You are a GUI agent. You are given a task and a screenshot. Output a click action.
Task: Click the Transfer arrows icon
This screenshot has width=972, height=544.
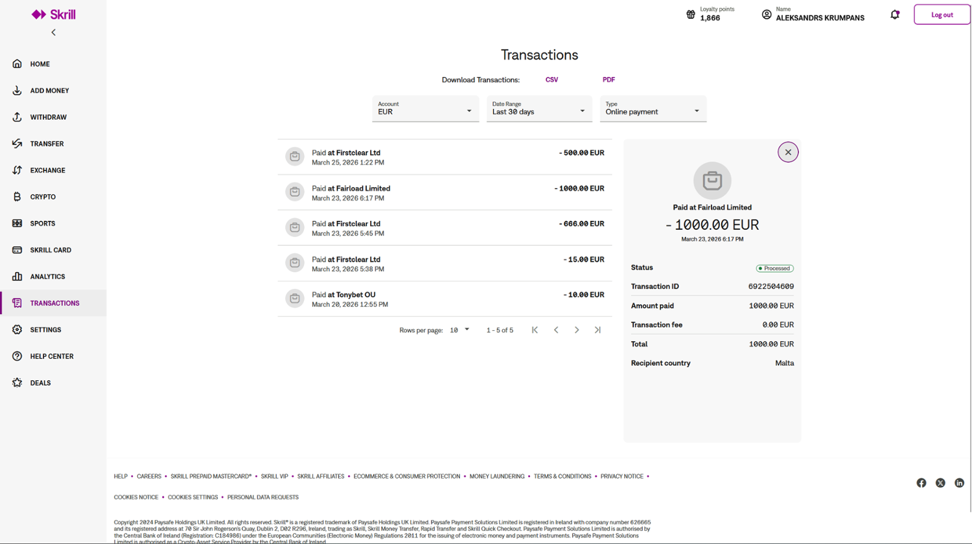[17, 144]
